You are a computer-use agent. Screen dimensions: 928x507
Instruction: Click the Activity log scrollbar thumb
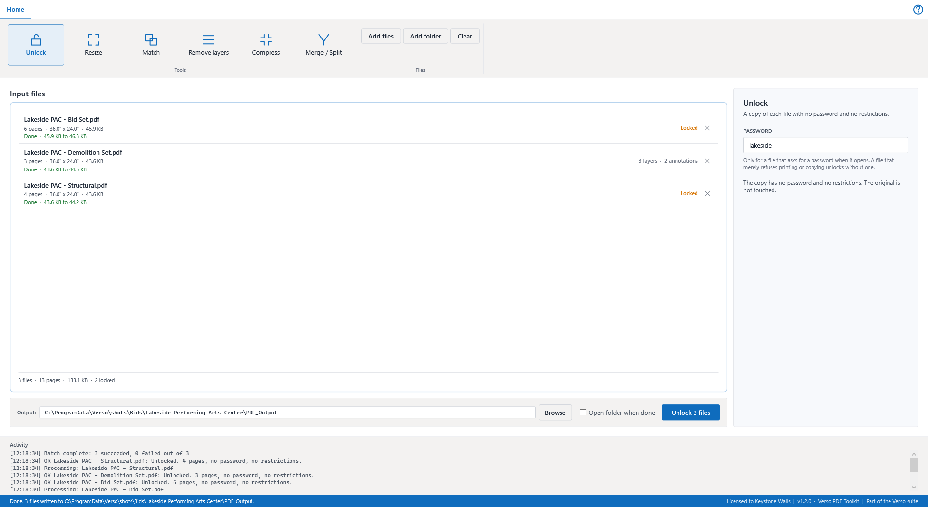(914, 465)
